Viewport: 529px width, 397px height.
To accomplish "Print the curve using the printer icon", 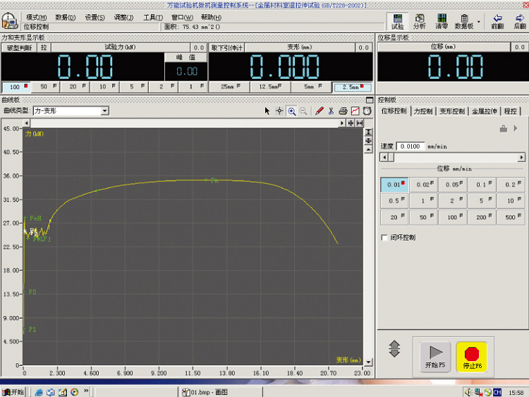I will pyautogui.click(x=343, y=111).
